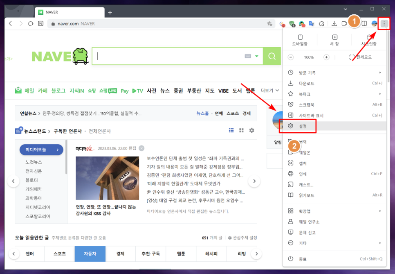395x274 pixels.
Task: Select 캐스트 cast menu item
Action: pos(334,184)
